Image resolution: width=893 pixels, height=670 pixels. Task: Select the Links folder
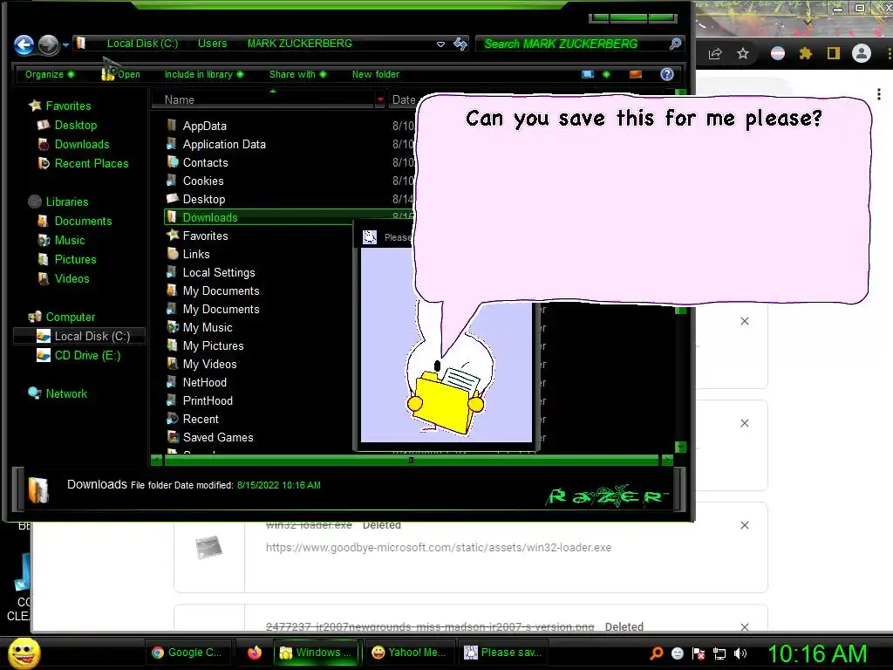[196, 254]
